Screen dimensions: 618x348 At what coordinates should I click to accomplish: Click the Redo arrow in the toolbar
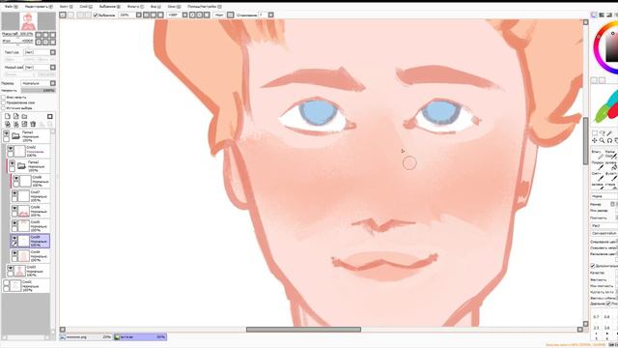tap(70, 15)
